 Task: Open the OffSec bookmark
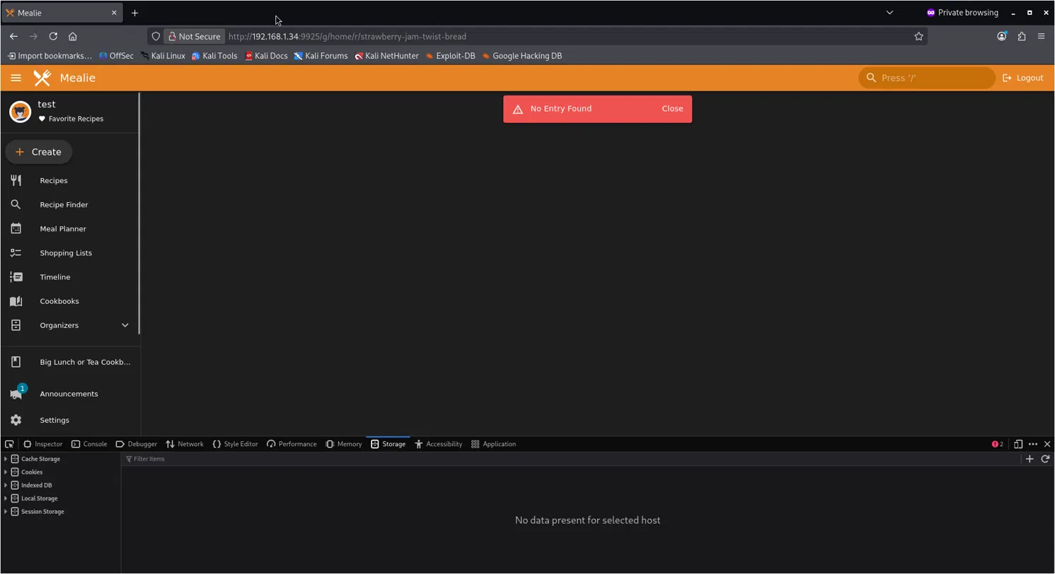pos(116,56)
